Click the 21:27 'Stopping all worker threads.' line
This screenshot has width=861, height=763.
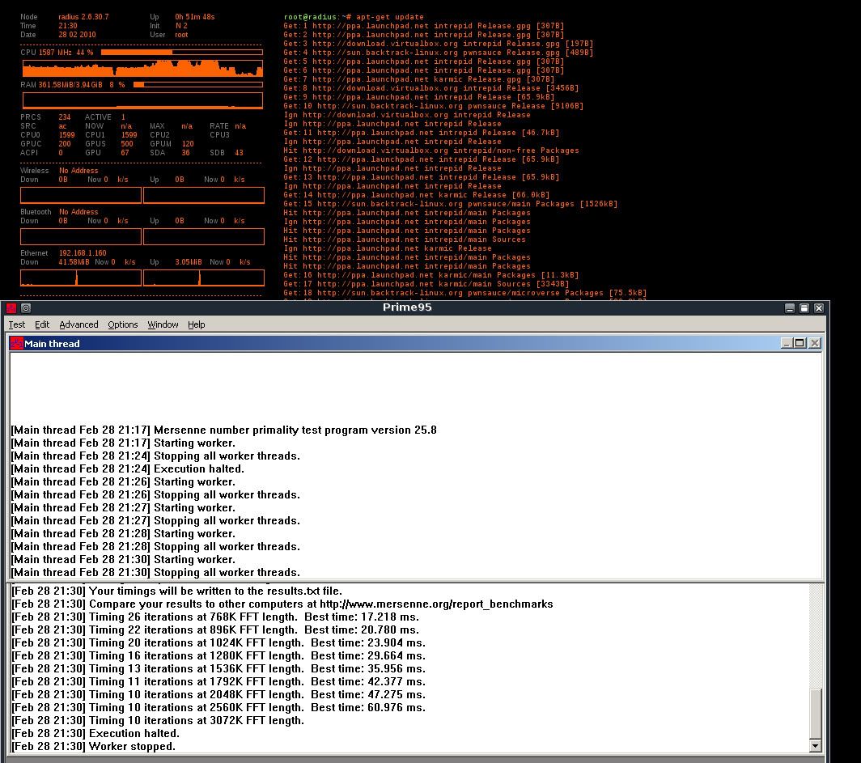155,520
